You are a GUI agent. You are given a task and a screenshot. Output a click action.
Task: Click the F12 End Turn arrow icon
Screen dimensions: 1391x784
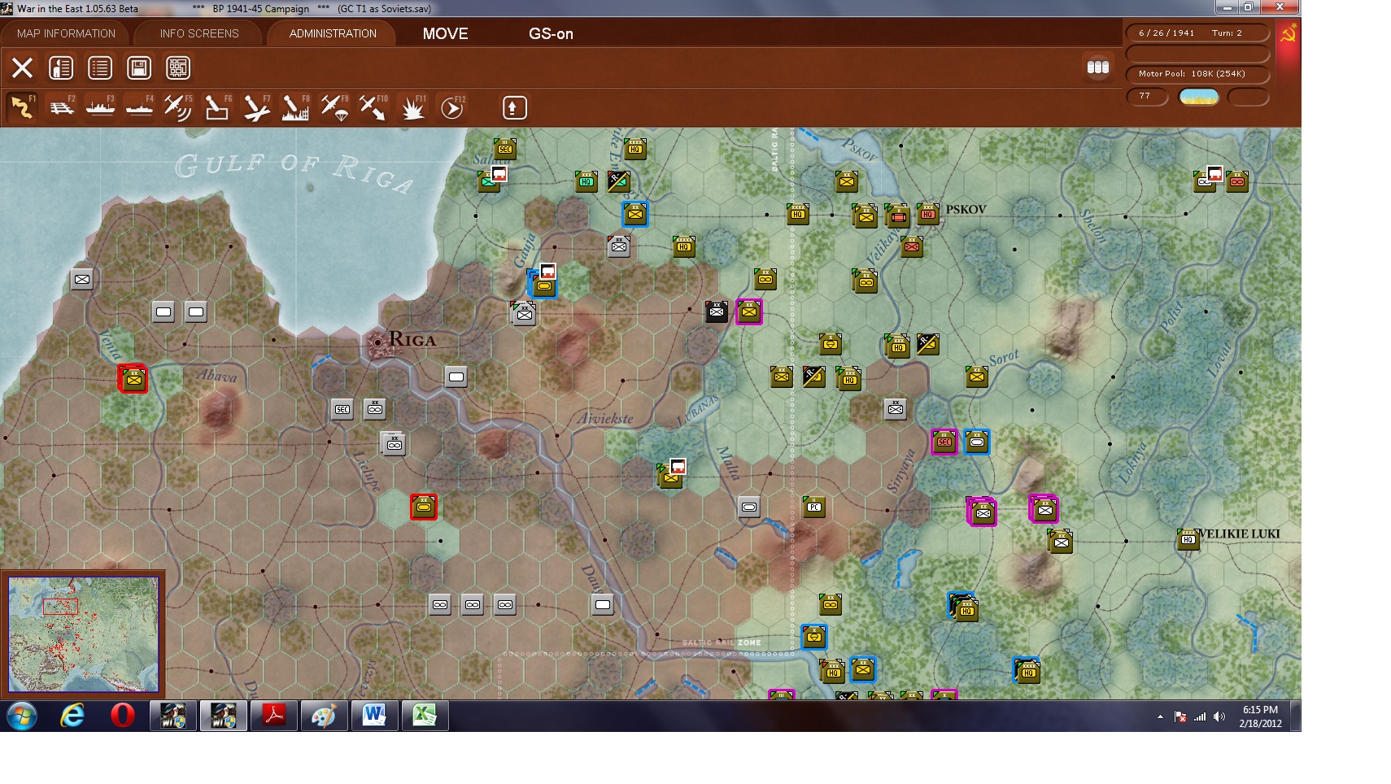point(452,107)
